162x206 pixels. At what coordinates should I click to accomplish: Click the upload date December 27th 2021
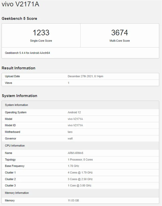pos(85,76)
